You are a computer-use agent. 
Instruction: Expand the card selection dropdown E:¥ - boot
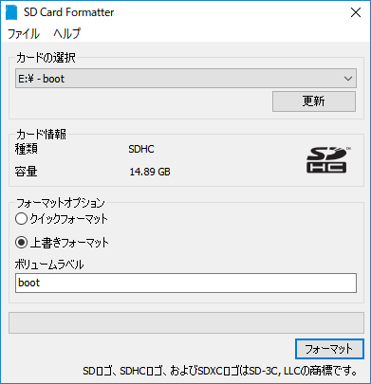point(186,79)
